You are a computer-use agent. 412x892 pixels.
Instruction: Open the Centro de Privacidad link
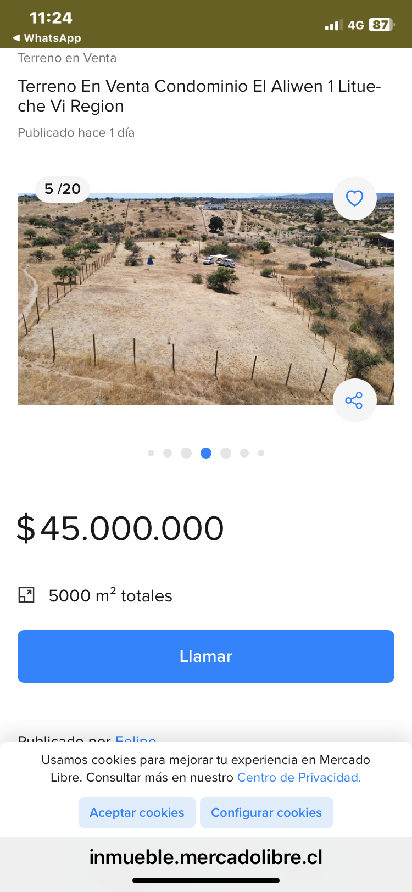click(299, 777)
